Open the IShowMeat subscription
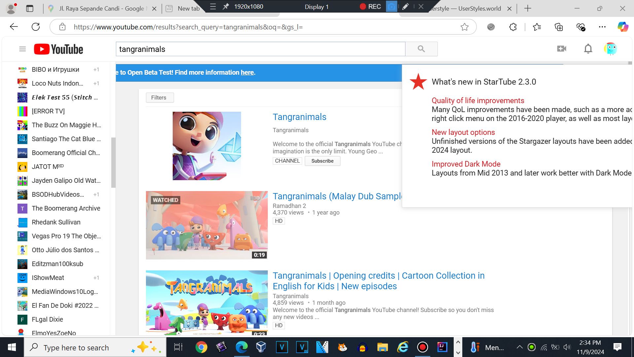 (x=59, y=278)
